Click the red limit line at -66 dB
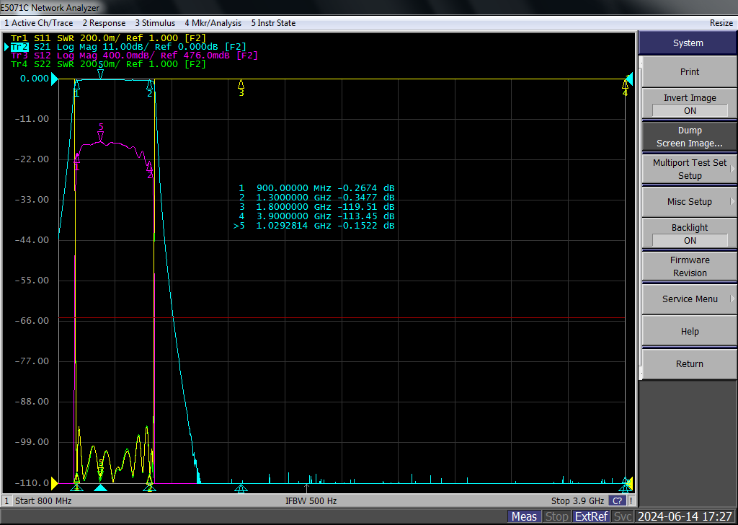 pyautogui.click(x=342, y=319)
